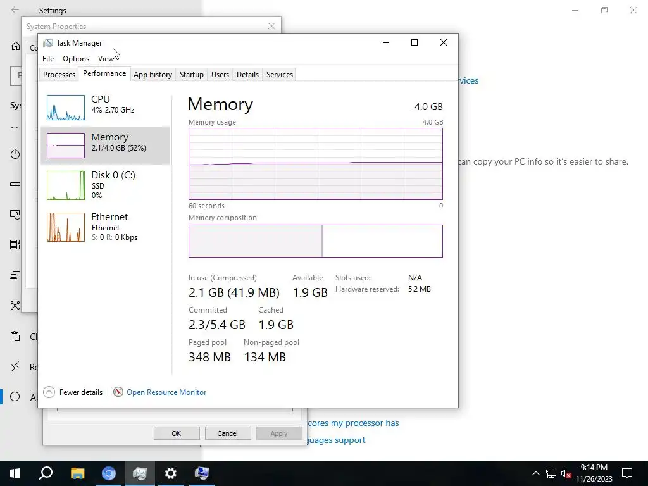
Task: Open the Options menu in Task Manager
Action: pyautogui.click(x=76, y=59)
